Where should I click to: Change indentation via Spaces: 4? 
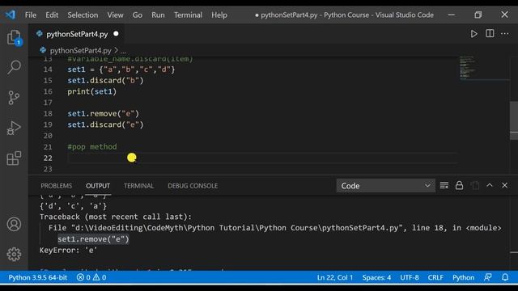(376, 277)
